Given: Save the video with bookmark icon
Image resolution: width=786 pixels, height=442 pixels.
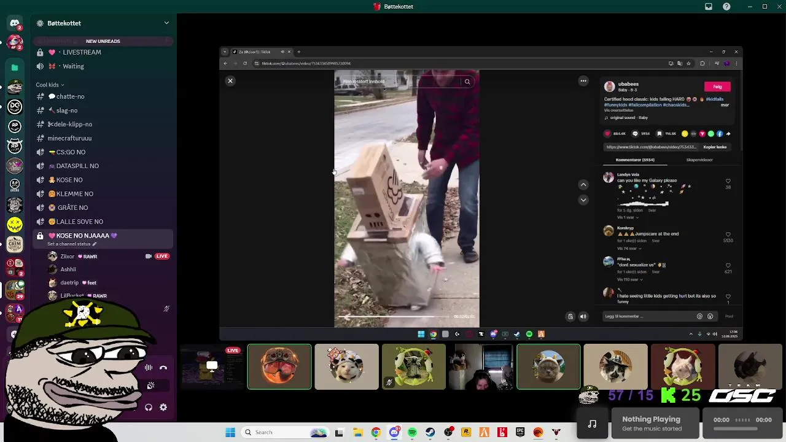Looking at the screenshot, I should (660, 134).
